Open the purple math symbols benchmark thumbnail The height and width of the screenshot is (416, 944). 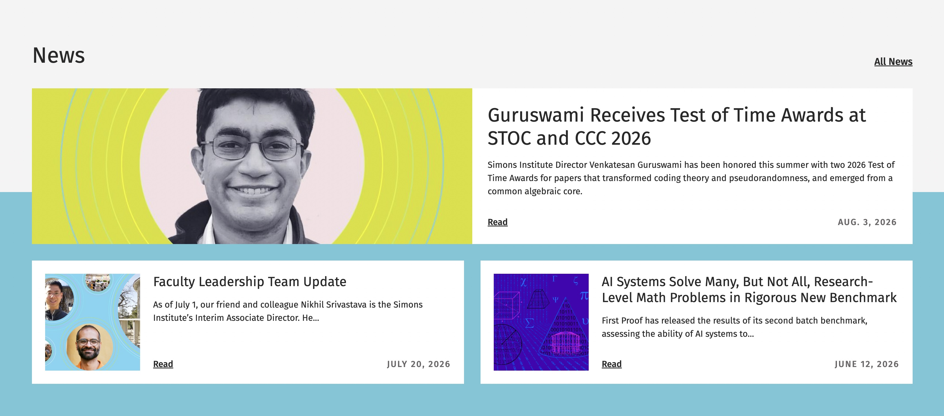click(x=541, y=322)
